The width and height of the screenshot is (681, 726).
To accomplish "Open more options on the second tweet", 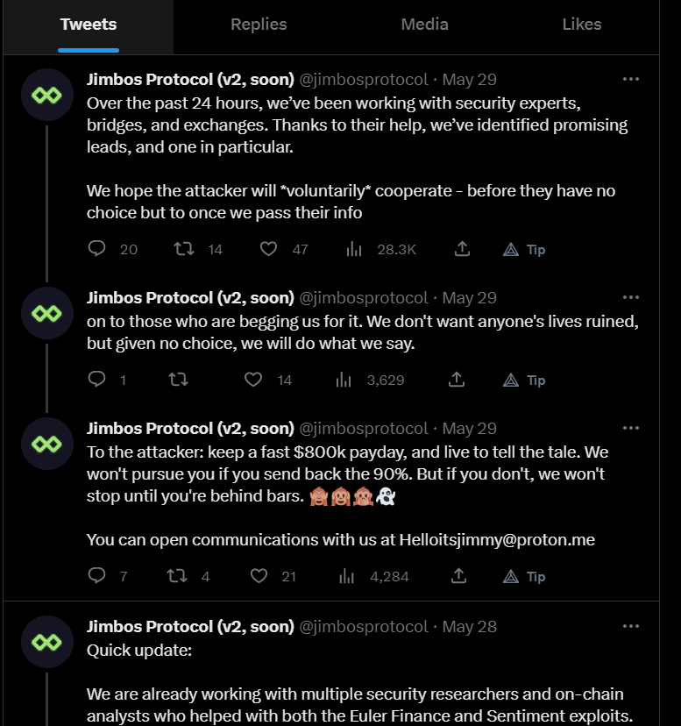I will tap(631, 297).
